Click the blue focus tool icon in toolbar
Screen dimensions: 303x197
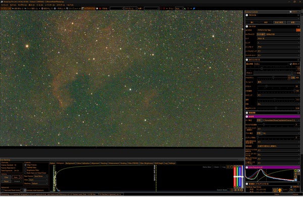194,9
